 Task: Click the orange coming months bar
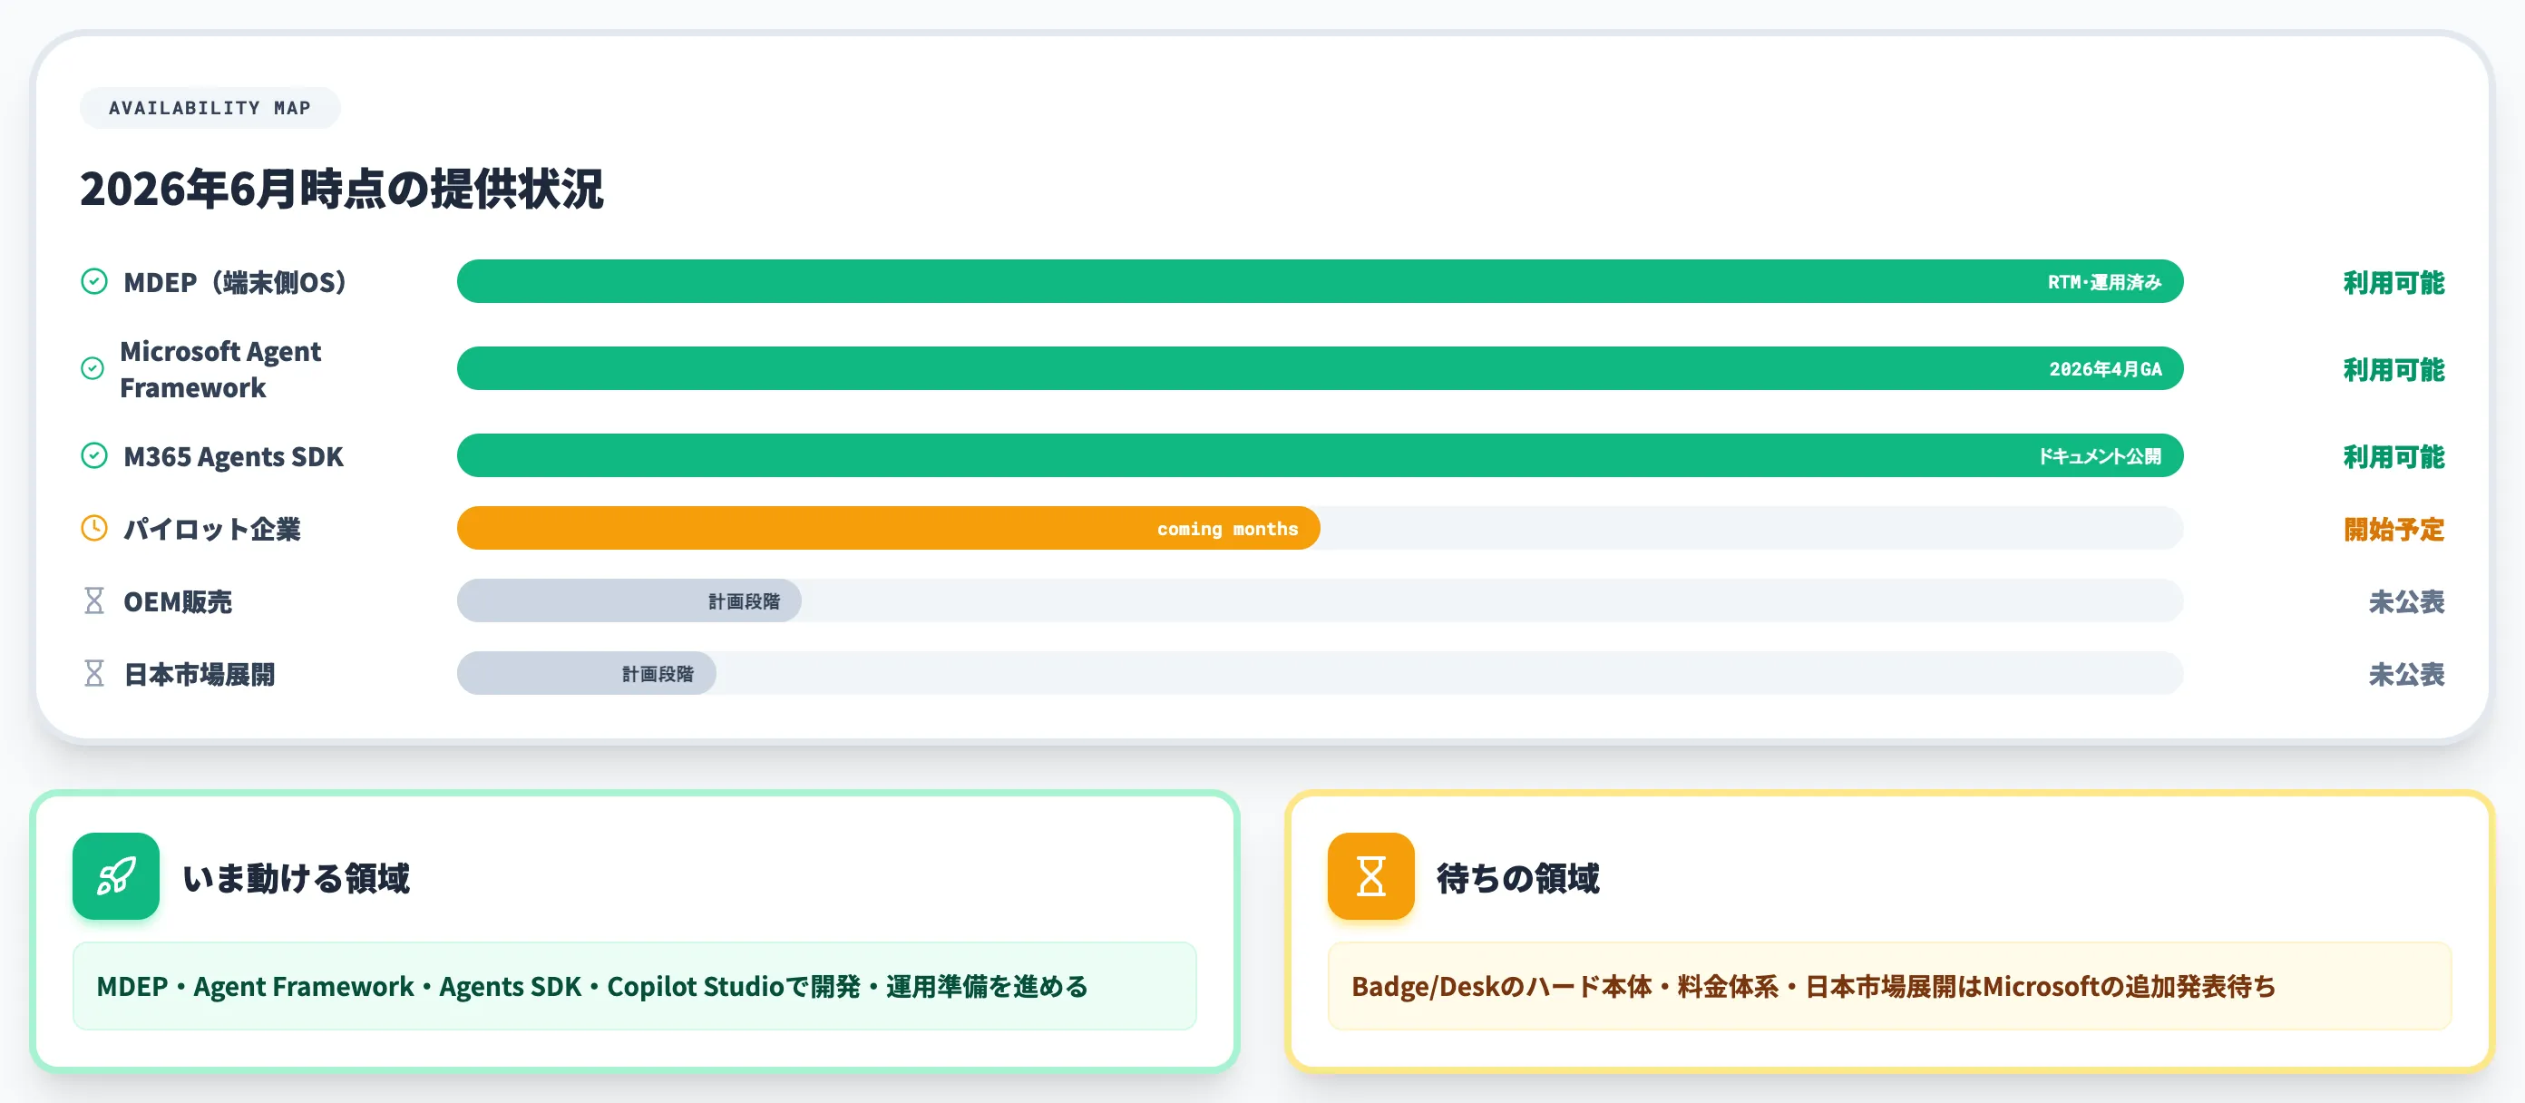click(888, 529)
